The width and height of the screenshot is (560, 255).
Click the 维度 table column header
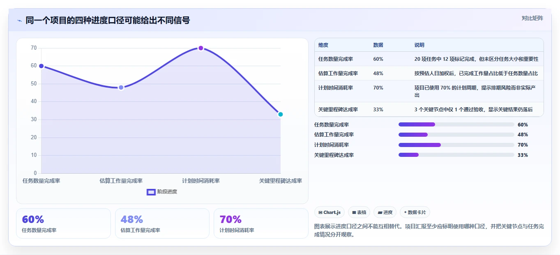pos(323,45)
